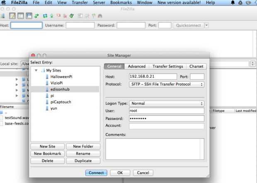Open the Transfer menu
The image size is (257, 183).
point(80,2)
